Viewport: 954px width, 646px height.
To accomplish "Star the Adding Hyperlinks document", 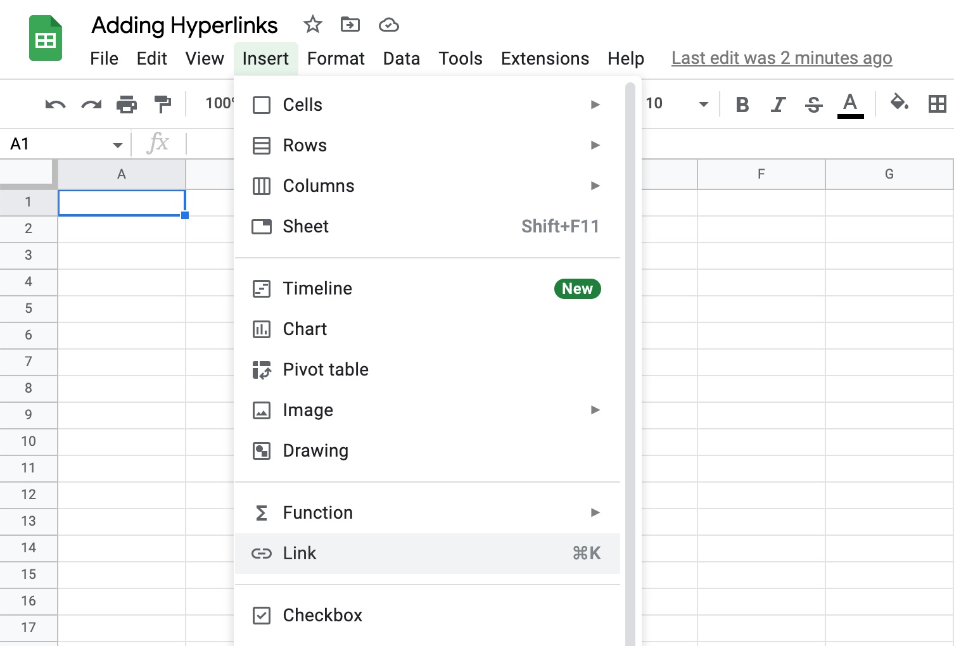I will [312, 25].
